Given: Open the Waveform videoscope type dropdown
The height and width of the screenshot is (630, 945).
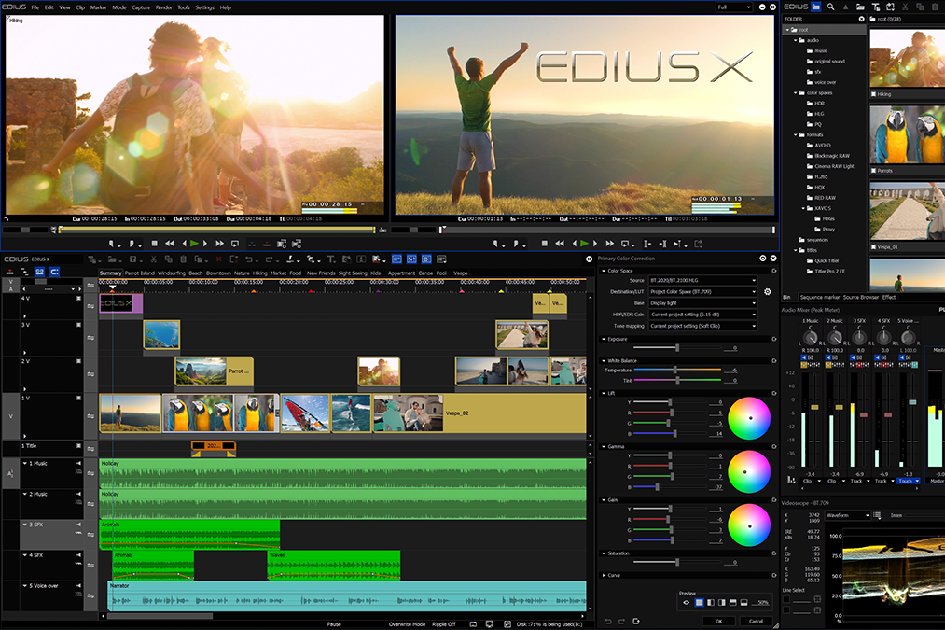Looking at the screenshot, I should (x=848, y=515).
